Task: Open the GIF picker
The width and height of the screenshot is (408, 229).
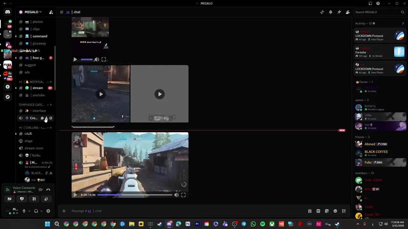Action: point(318,211)
